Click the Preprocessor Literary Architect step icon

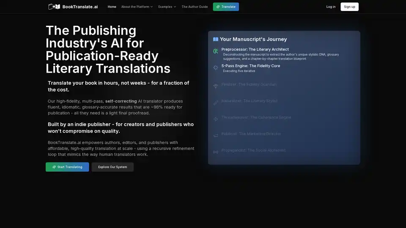216,51
